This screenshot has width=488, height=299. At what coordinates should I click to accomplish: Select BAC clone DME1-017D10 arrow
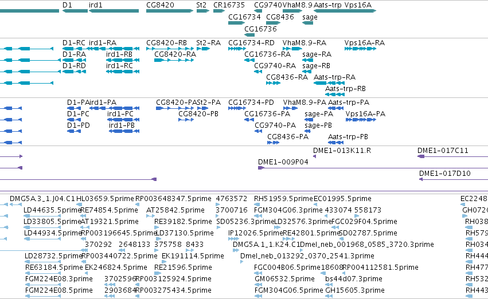pos(421,179)
